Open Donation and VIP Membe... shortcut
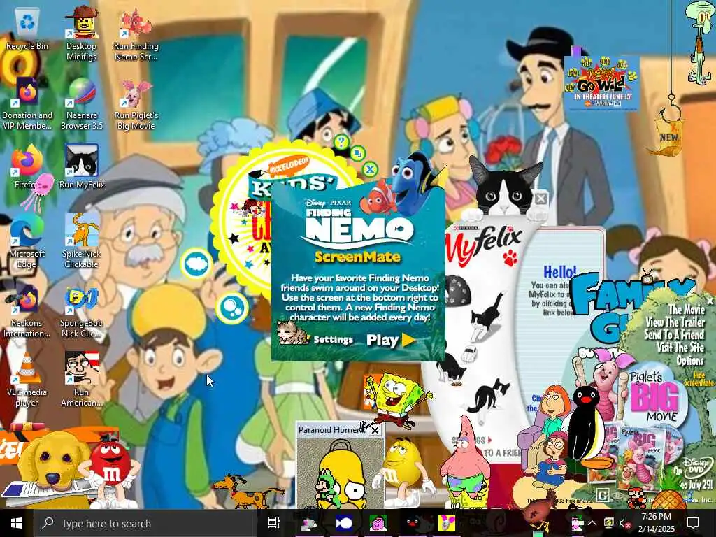Viewport: 716px width, 537px height. click(x=27, y=103)
